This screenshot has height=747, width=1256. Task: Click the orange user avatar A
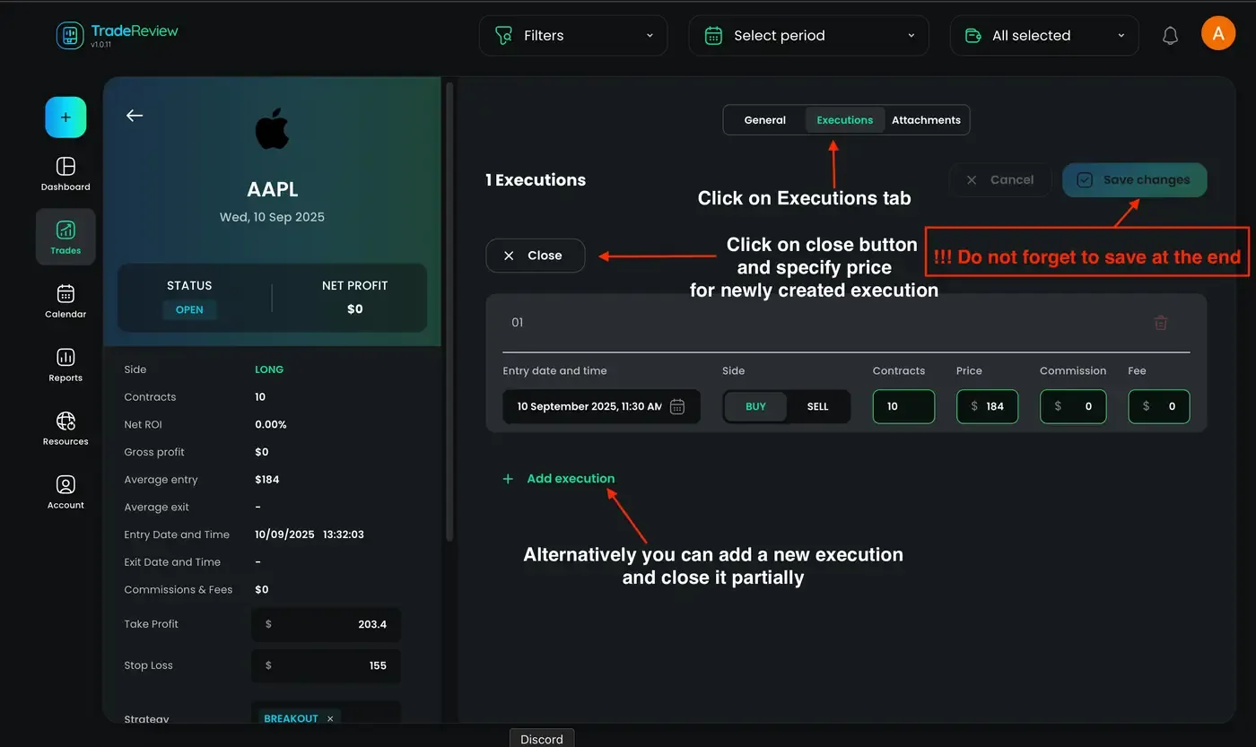pos(1218,34)
